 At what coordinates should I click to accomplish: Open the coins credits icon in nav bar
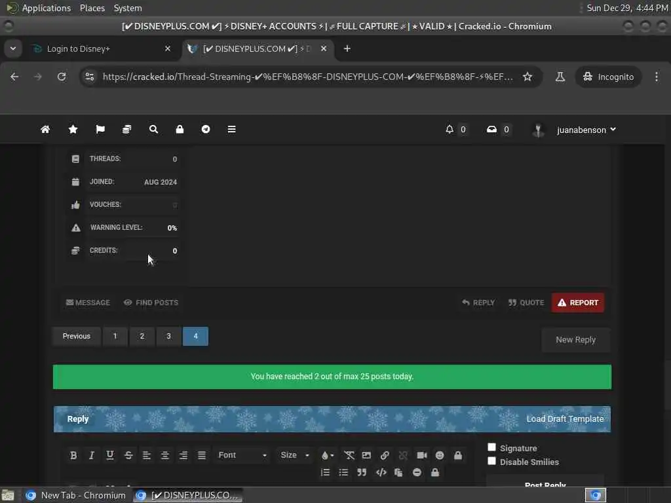126,129
